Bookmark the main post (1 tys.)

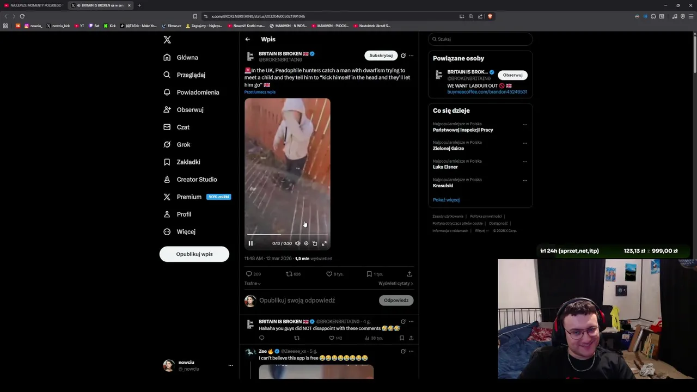(x=375, y=274)
